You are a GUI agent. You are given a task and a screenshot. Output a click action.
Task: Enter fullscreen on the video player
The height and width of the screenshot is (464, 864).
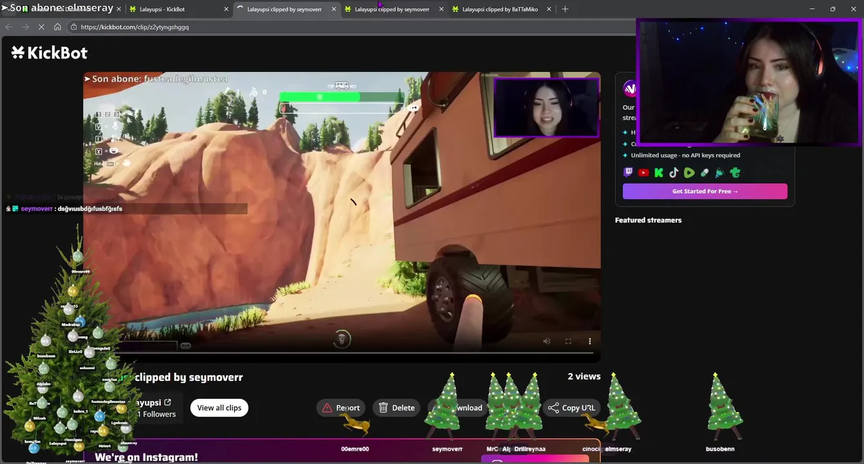[x=568, y=342]
